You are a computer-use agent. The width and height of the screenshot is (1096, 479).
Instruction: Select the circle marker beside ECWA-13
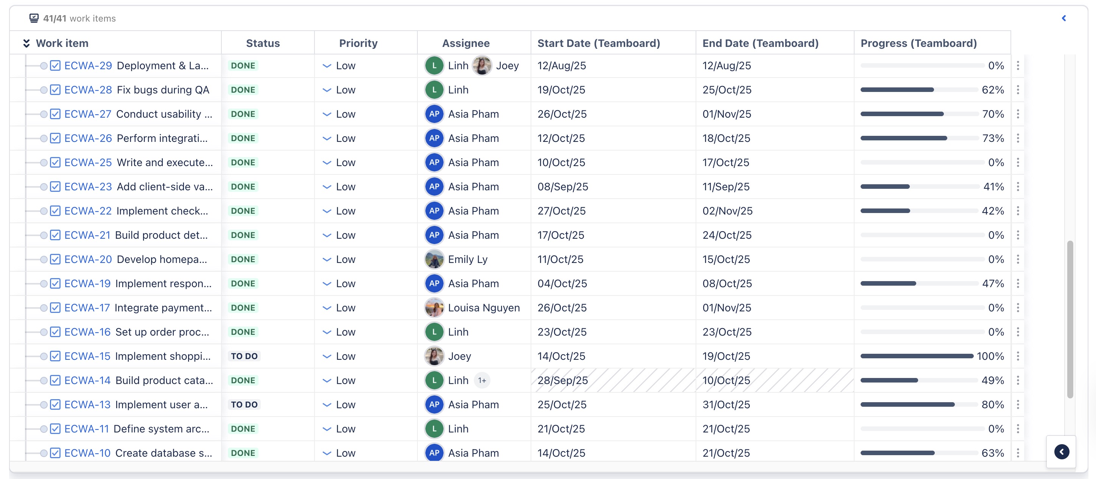pyautogui.click(x=44, y=404)
